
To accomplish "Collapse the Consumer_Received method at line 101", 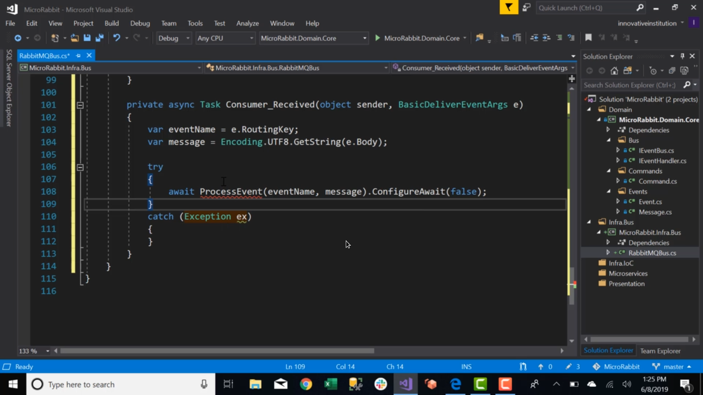I will pyautogui.click(x=80, y=105).
